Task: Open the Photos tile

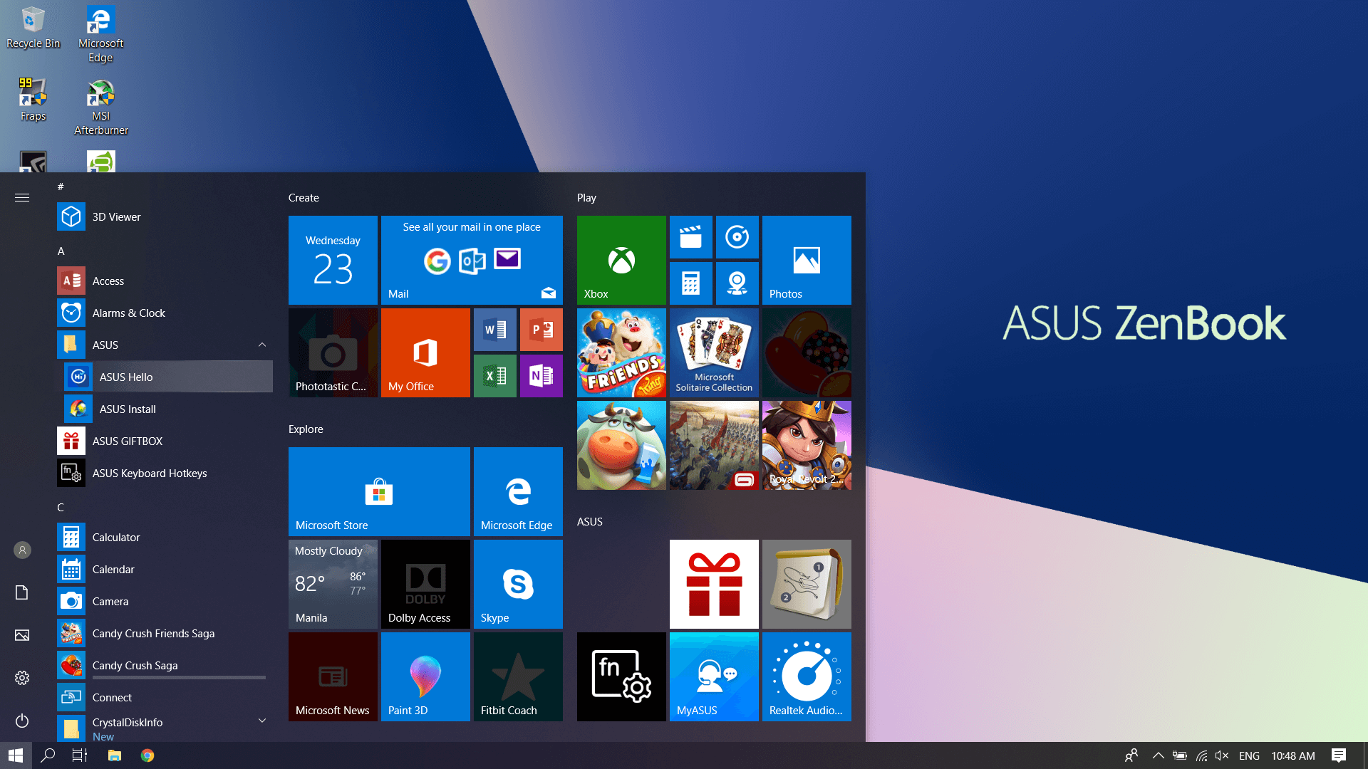Action: point(807,260)
